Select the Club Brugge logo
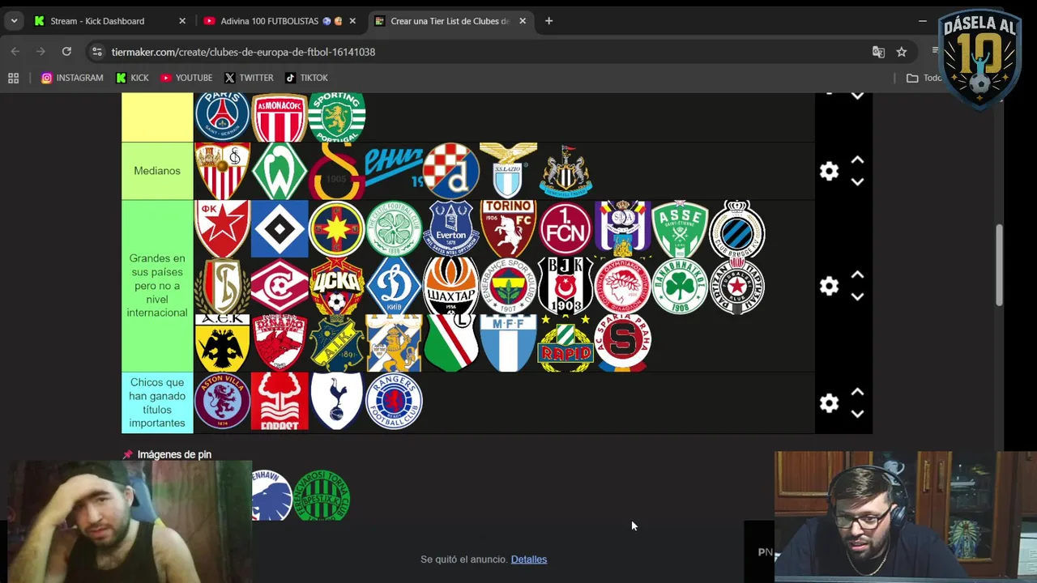Viewport: 1037px width, 583px height. click(x=737, y=229)
